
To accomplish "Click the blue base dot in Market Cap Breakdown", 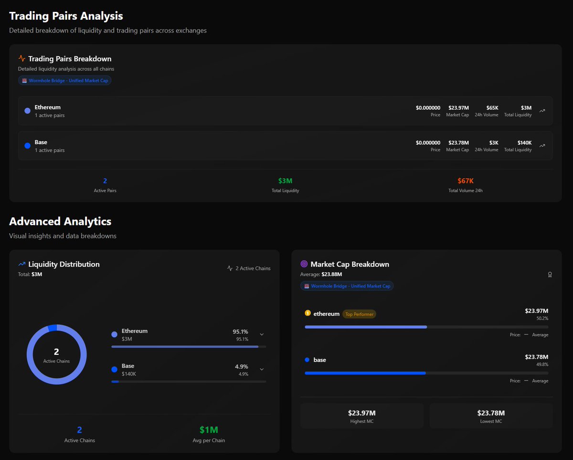I will pyautogui.click(x=307, y=360).
